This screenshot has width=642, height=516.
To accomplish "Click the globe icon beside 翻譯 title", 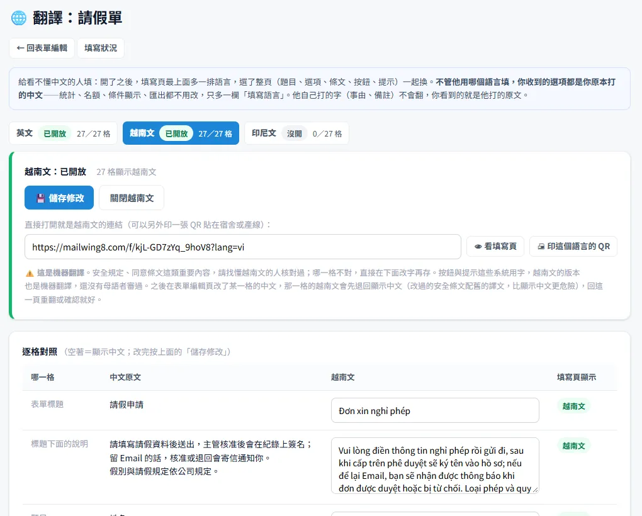I will 19,18.
